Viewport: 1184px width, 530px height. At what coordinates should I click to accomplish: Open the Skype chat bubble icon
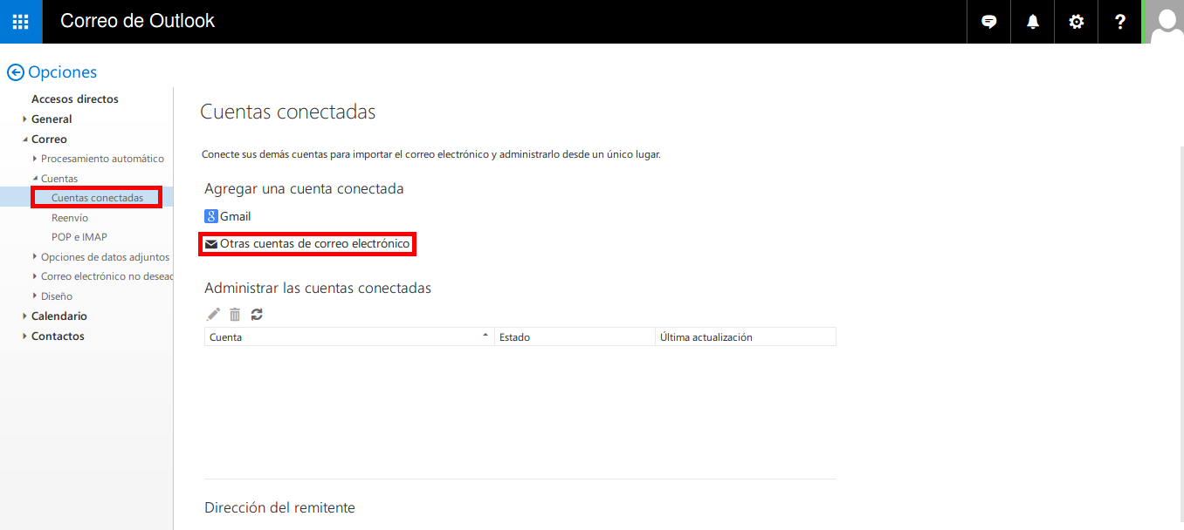[x=989, y=22]
